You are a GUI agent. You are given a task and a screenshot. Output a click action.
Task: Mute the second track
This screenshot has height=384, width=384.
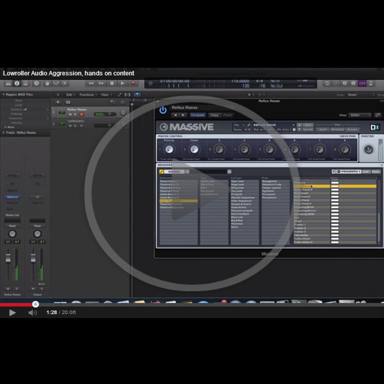coord(70,126)
